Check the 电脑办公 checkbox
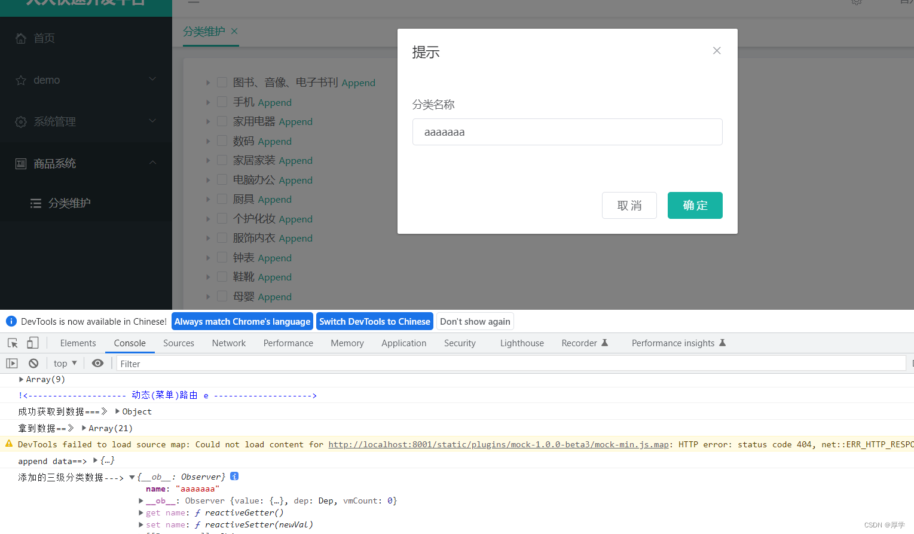The image size is (914, 534). (x=222, y=179)
